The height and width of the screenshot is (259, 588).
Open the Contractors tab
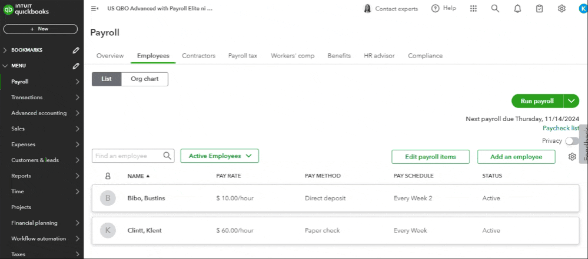[x=198, y=56]
